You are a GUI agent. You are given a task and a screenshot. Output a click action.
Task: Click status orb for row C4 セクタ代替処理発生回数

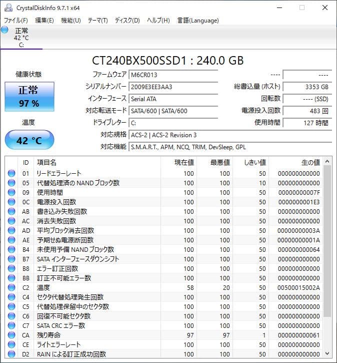pos(11,297)
